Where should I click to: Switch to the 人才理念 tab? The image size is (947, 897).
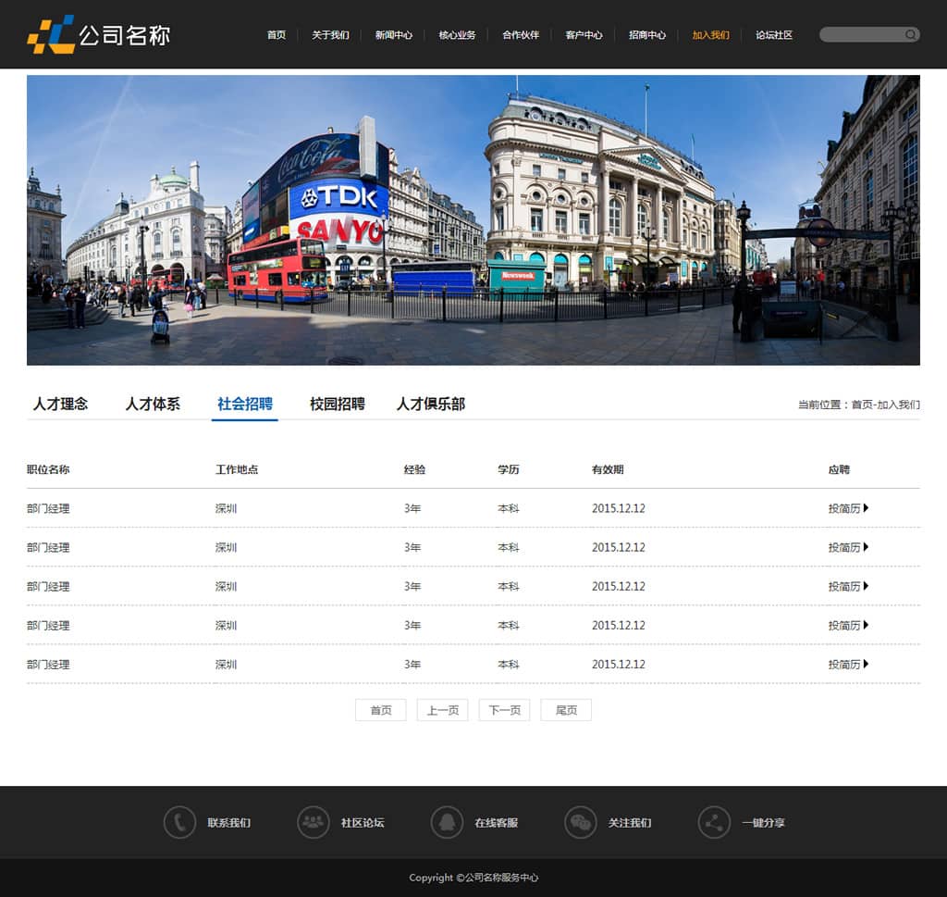pos(60,404)
